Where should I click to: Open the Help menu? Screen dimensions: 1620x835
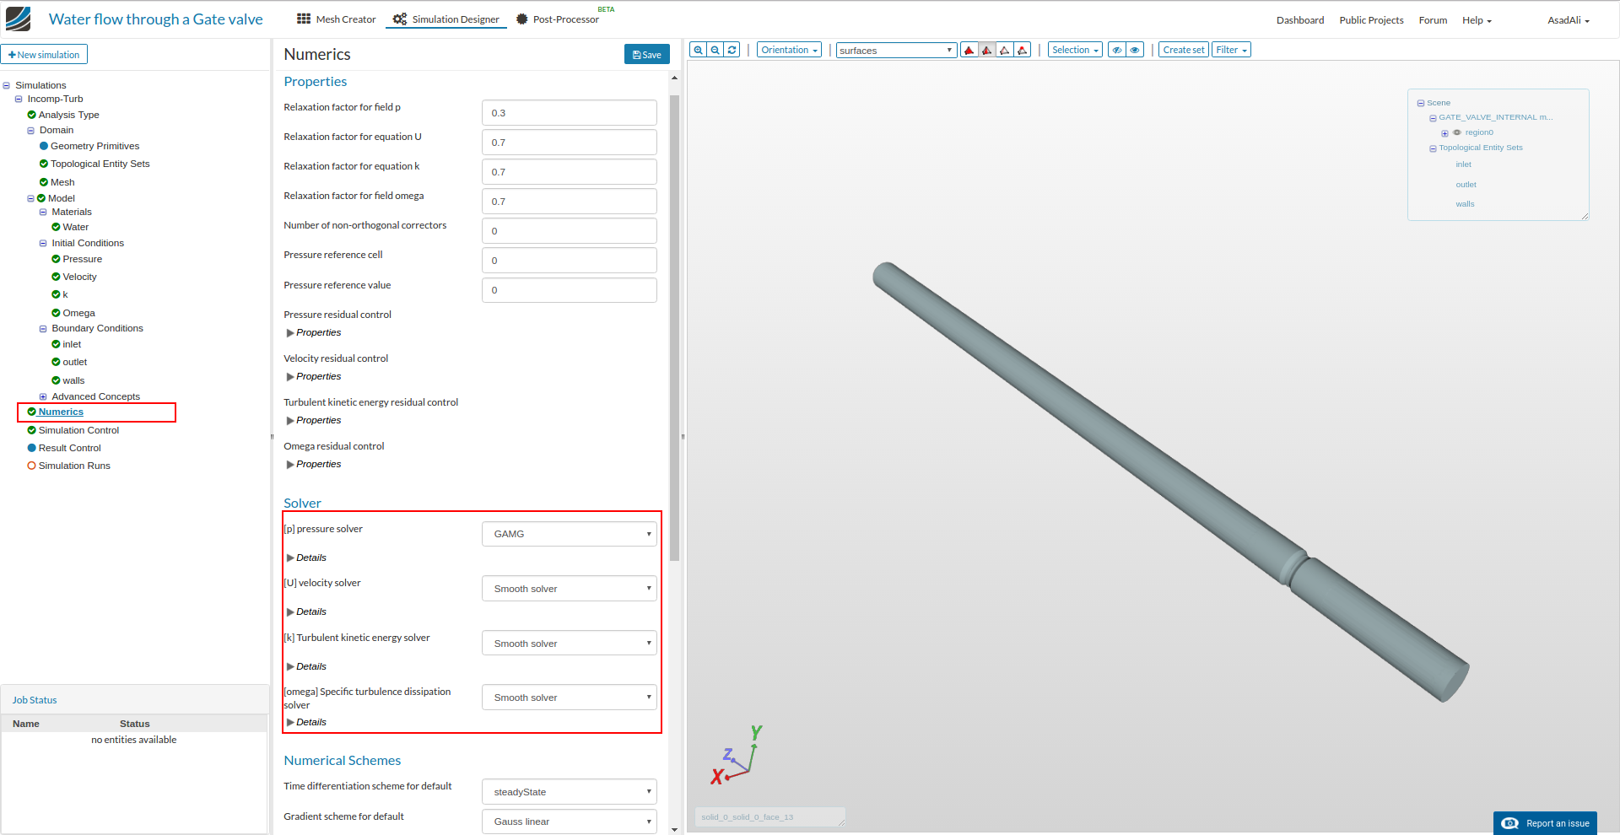(x=1477, y=20)
